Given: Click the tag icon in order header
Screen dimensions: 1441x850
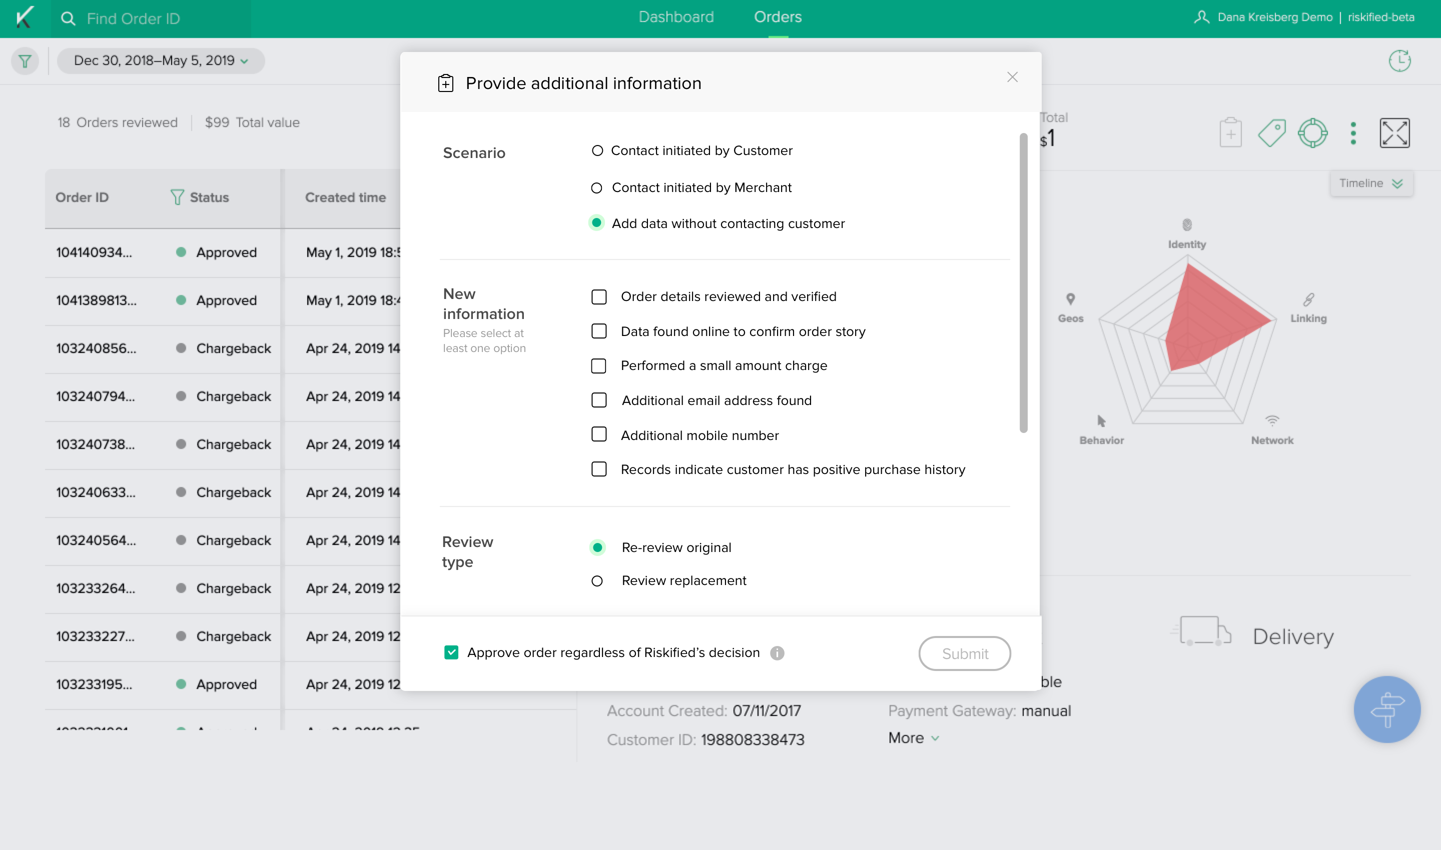Looking at the screenshot, I should click(x=1271, y=133).
